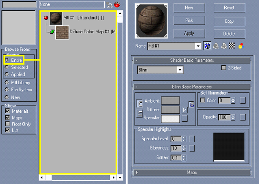259x184 pixels.
Task: Click the Glossiness map button
Action: [x=192, y=148]
